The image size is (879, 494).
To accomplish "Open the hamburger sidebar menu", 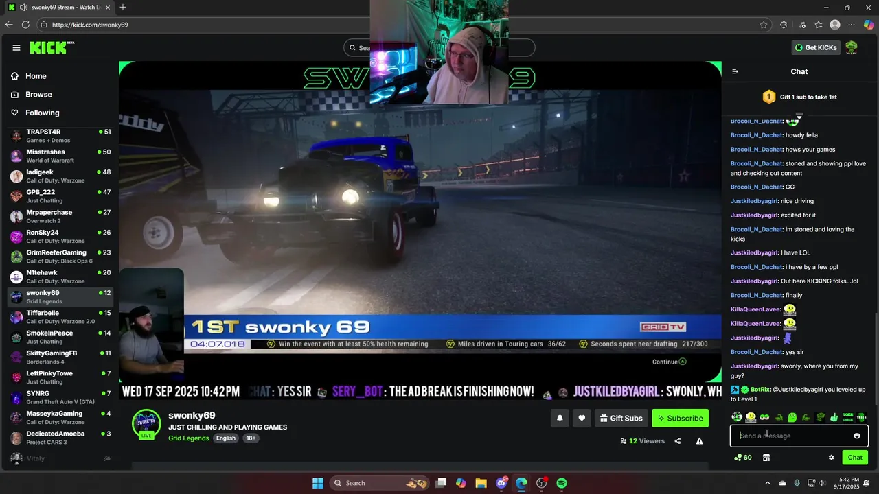I will [16, 47].
